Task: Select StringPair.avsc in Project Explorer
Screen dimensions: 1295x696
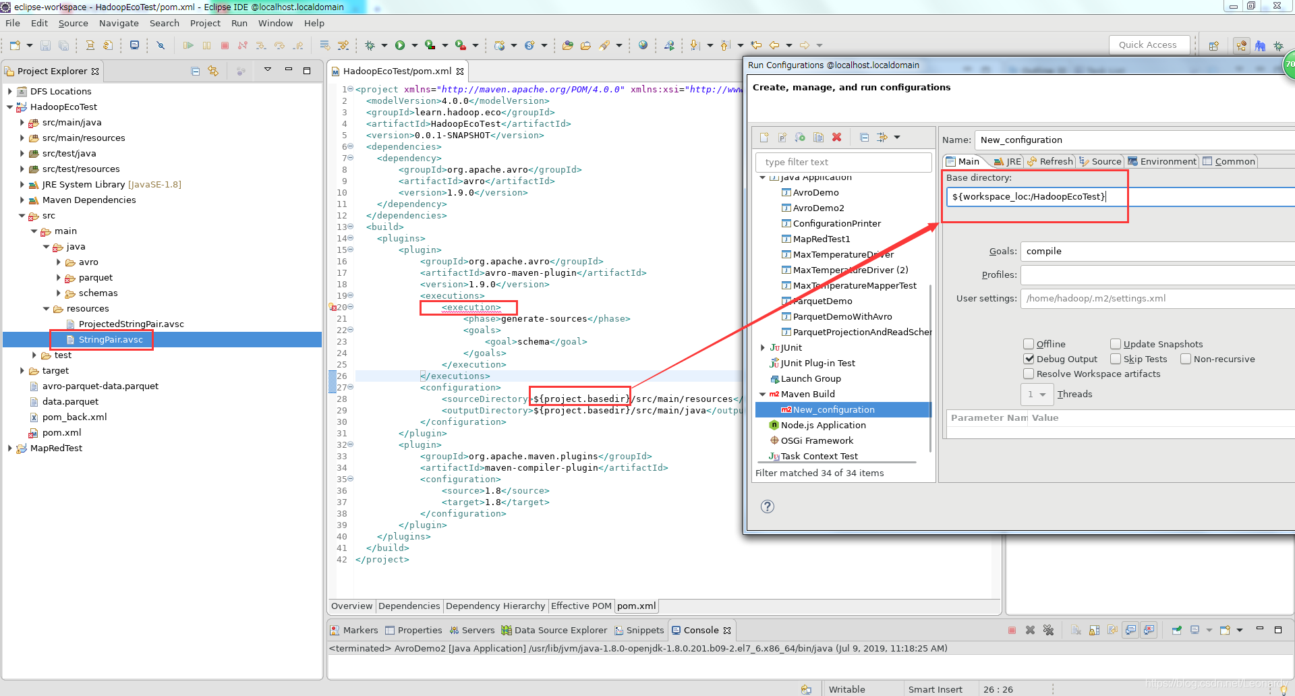Action: pos(111,339)
